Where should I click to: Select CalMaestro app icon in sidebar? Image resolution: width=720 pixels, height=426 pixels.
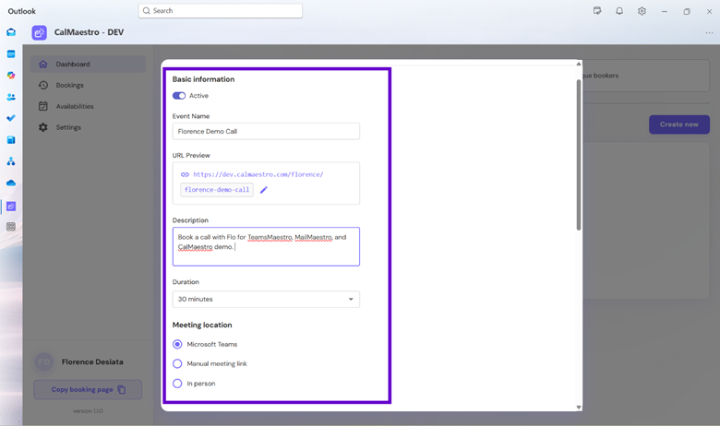(11, 207)
